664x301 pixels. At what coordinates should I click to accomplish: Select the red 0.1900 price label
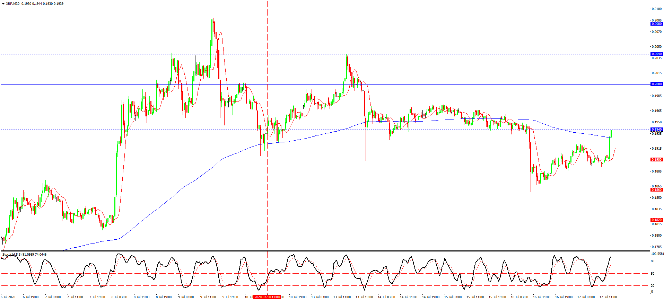pyautogui.click(x=657, y=160)
